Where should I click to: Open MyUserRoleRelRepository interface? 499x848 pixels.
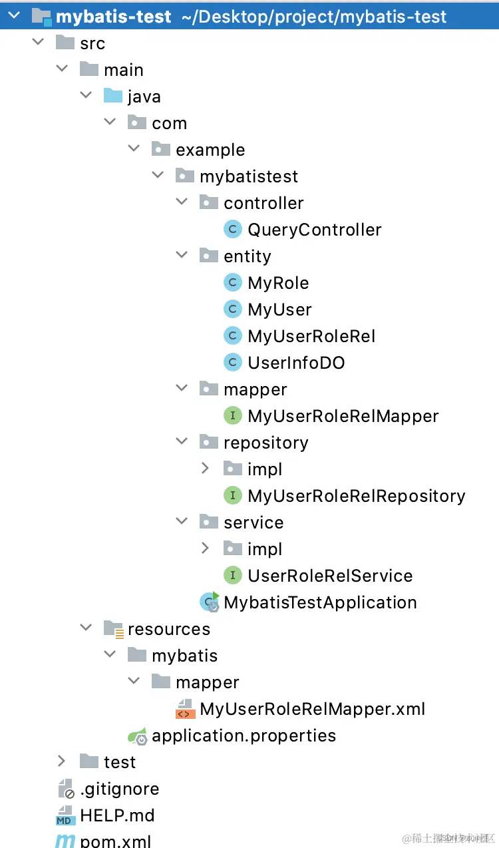[357, 496]
